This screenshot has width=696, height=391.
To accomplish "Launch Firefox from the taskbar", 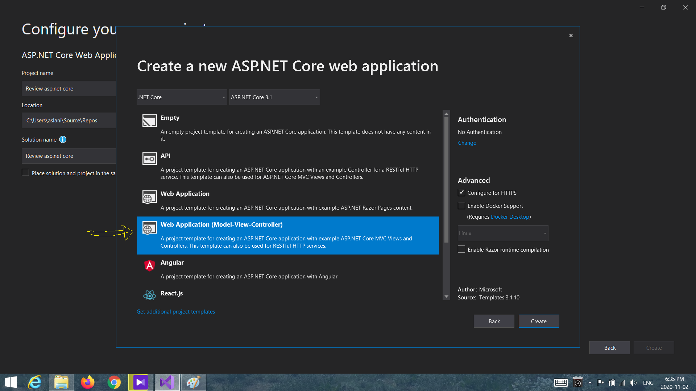I will (x=87, y=382).
